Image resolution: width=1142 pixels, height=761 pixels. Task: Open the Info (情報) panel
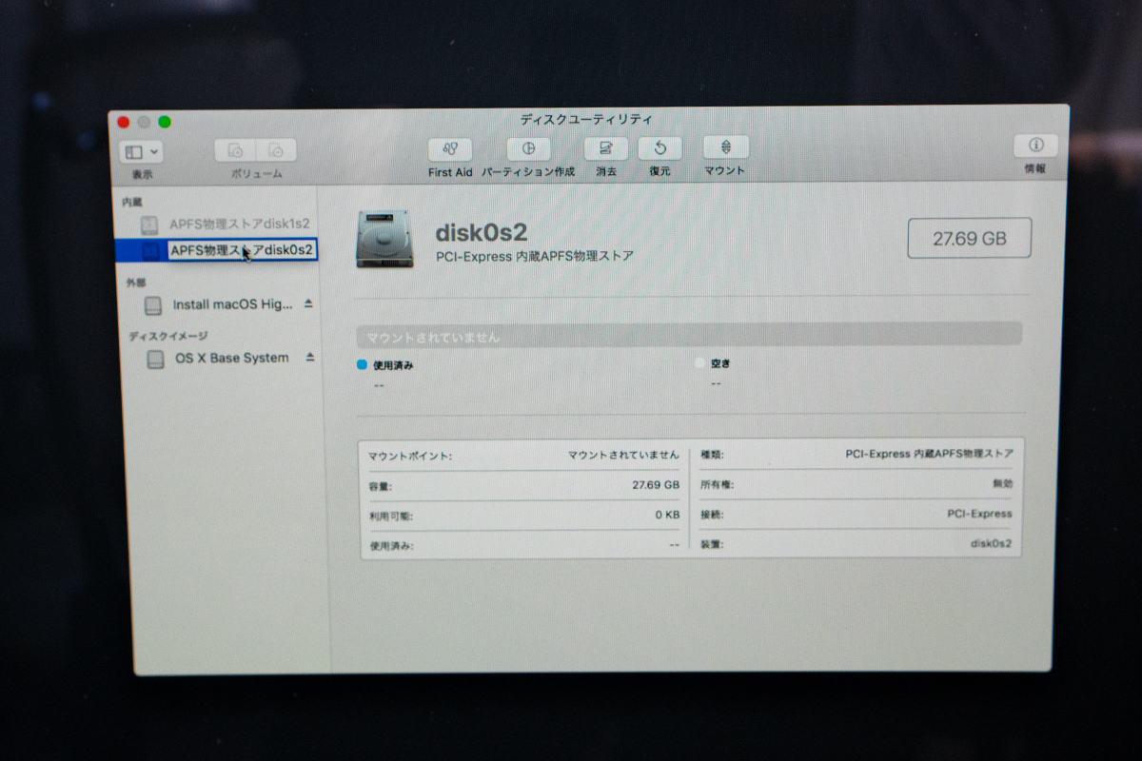pyautogui.click(x=1035, y=146)
